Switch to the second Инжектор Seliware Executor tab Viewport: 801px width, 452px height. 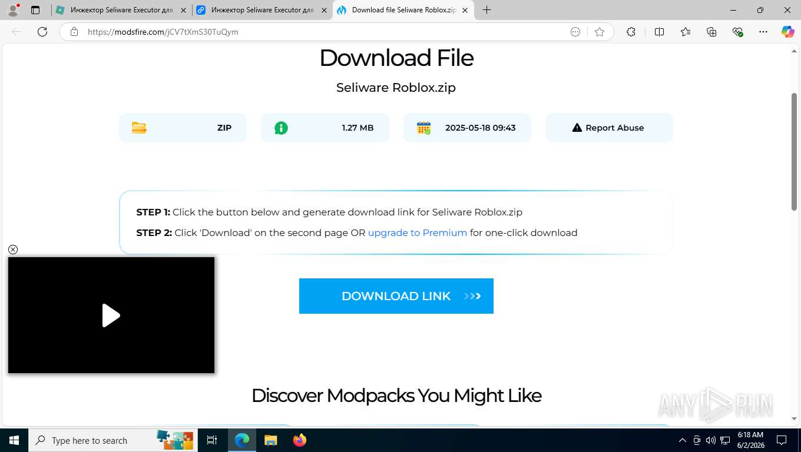point(262,10)
